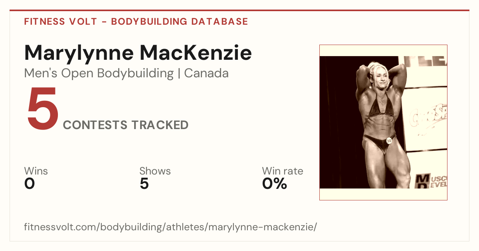Click the Men's Open Bodybuilding division text
This screenshot has width=479, height=251.
click(x=99, y=73)
